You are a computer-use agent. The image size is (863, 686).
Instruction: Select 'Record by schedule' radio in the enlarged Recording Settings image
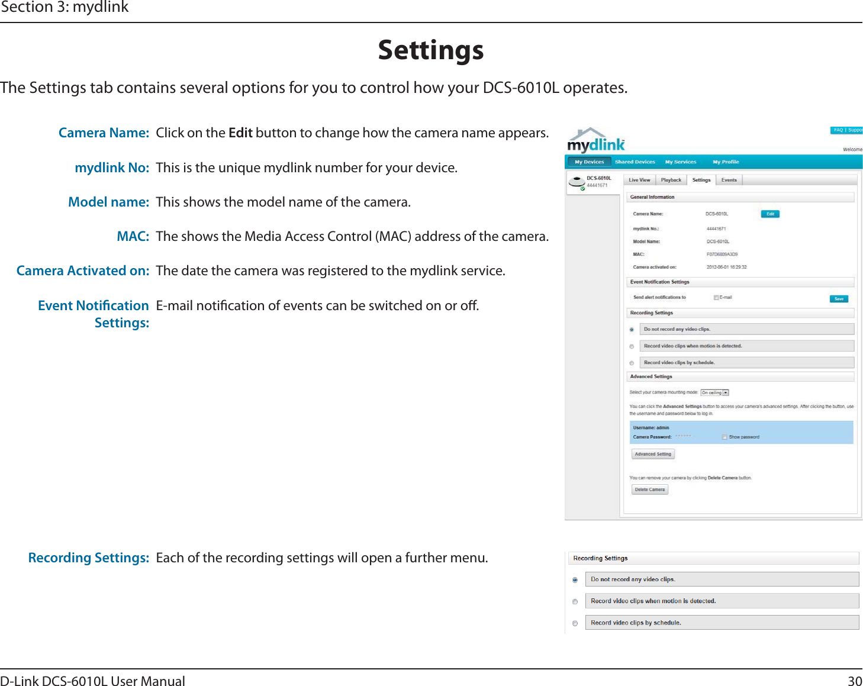click(575, 623)
